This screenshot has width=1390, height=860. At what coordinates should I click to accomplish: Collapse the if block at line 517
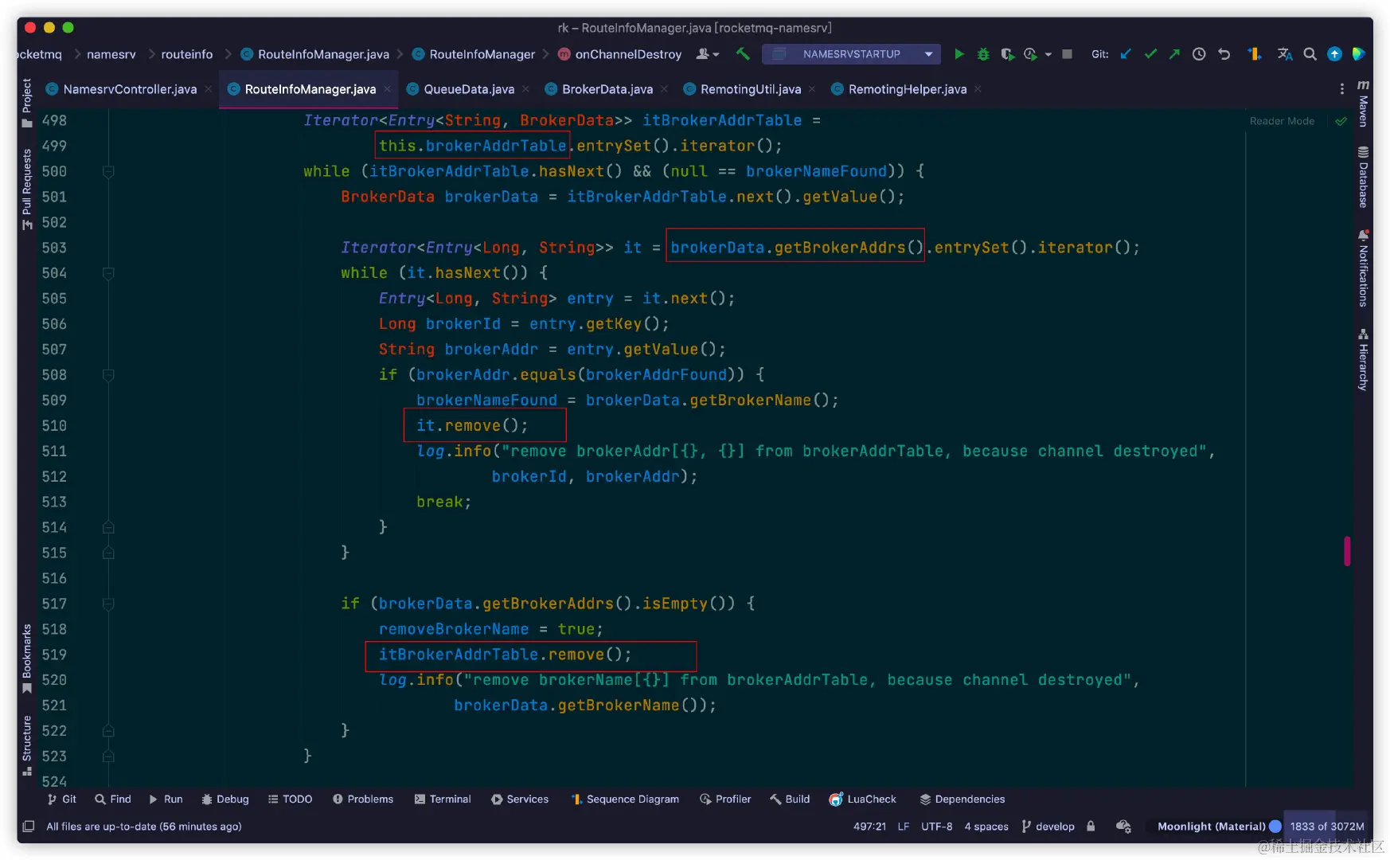point(108,604)
